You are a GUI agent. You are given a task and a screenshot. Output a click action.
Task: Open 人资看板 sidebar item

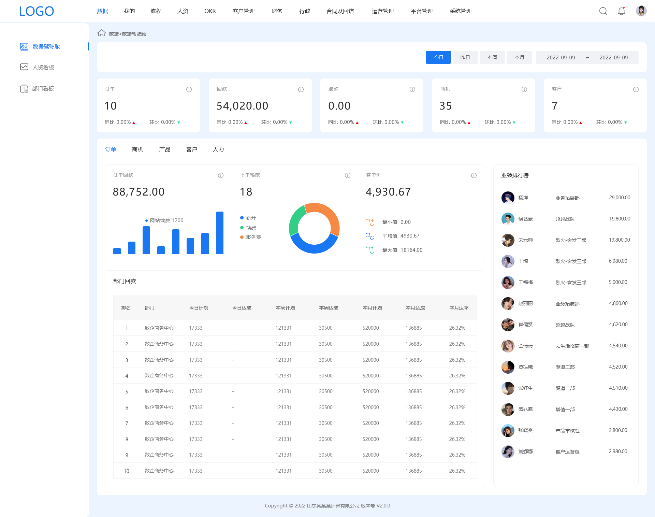(43, 68)
